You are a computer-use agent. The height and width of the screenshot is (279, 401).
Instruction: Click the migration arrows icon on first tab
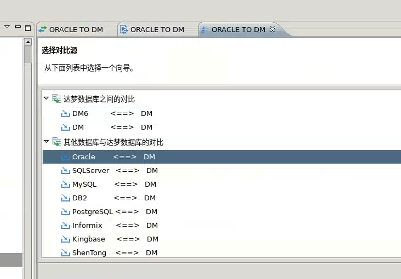[x=43, y=30]
